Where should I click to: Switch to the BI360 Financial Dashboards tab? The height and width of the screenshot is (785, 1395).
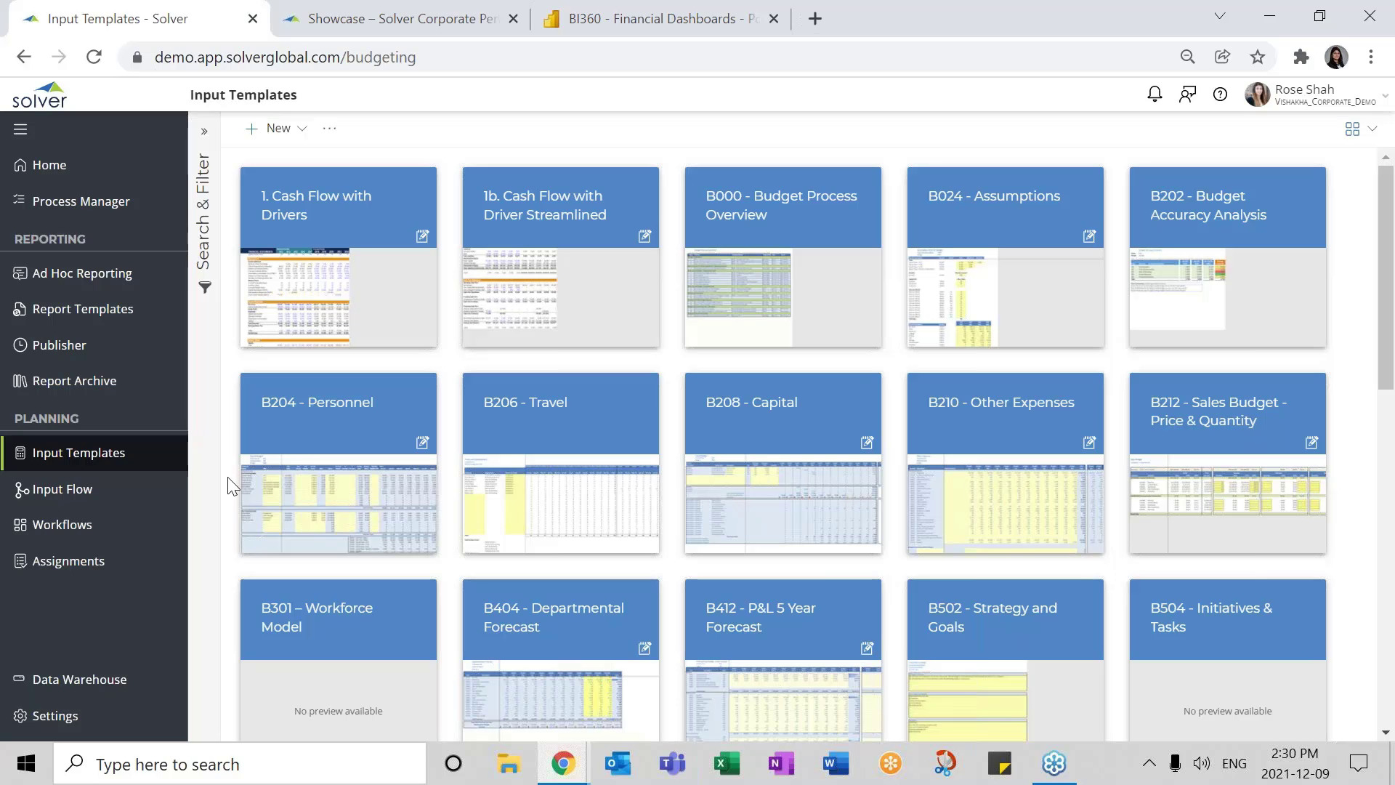pyautogui.click(x=654, y=18)
